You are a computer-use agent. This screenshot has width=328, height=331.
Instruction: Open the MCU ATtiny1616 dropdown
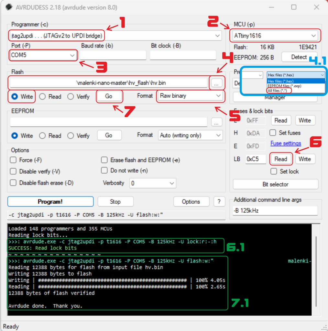coord(275,36)
